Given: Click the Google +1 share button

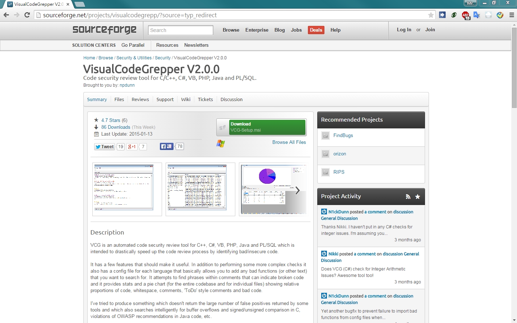Looking at the screenshot, I should coord(131,147).
